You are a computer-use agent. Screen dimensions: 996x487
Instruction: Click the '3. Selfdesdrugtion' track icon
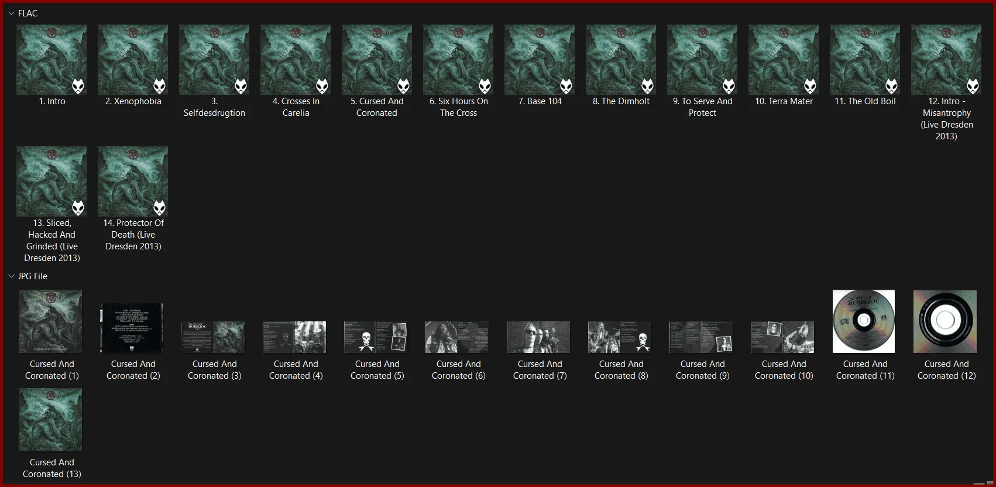214,60
